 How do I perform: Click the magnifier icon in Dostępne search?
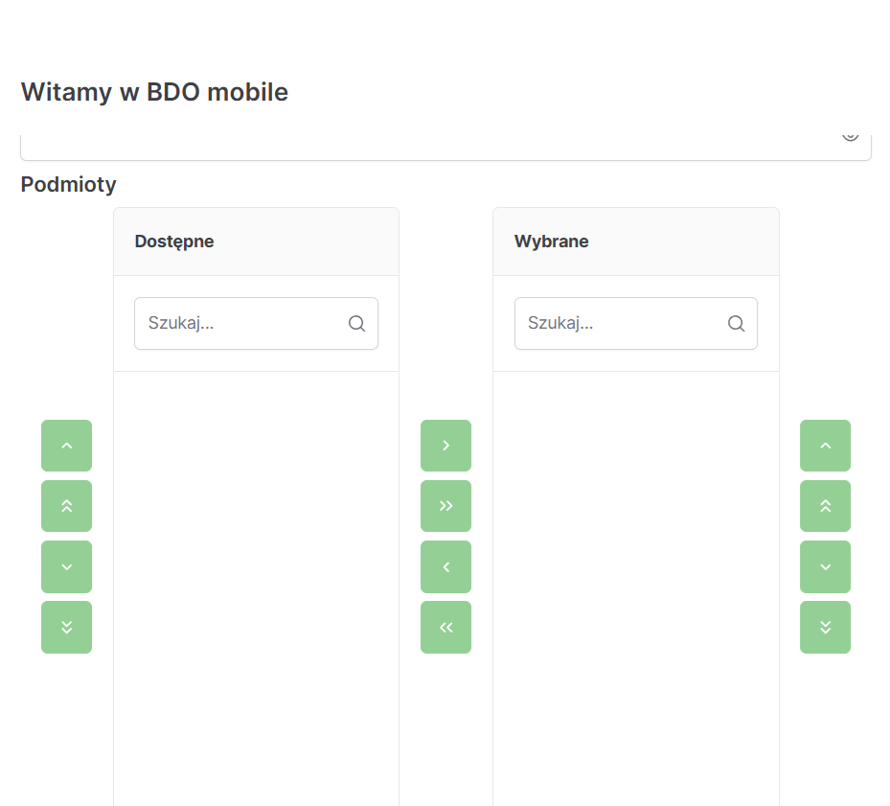click(356, 324)
